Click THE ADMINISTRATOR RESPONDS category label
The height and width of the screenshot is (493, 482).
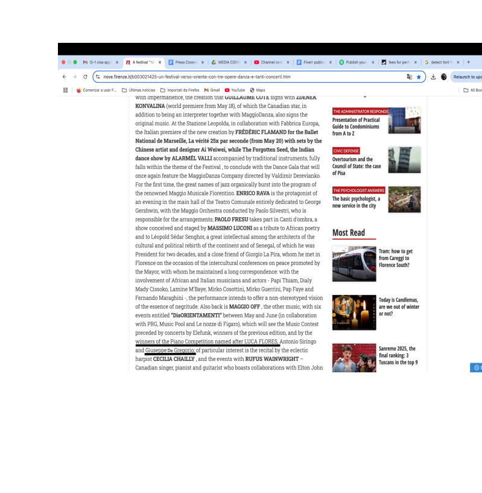coord(361,111)
